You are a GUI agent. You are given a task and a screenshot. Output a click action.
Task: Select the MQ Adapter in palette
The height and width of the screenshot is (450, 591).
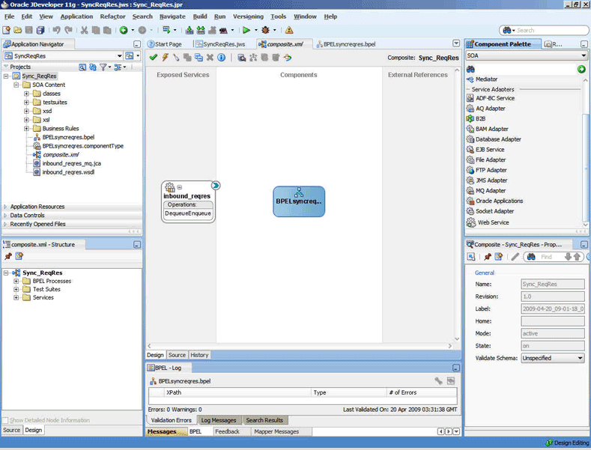491,190
